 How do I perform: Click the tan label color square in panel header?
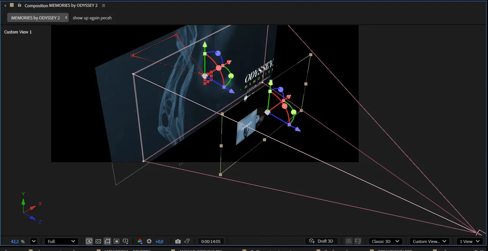pyautogui.click(x=12, y=5)
